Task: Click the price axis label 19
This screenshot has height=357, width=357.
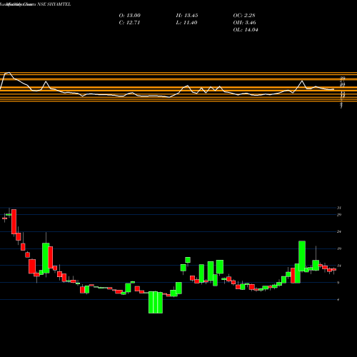Action: click(339, 248)
